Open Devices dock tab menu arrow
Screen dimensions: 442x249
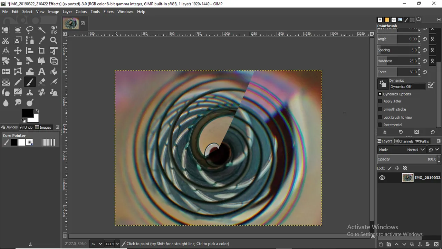click(x=57, y=127)
